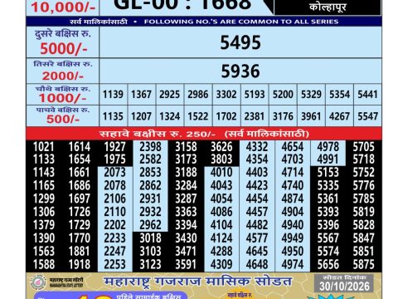Click sixth prize number 4332
398x299 pixels.
257,147
